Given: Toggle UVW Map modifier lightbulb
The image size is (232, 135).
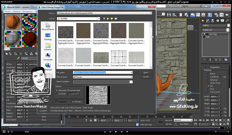Looking at the screenshot, I should tap(204, 34).
